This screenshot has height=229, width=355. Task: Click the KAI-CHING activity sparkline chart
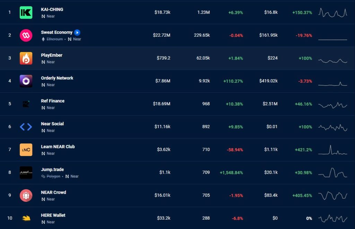[332, 13]
